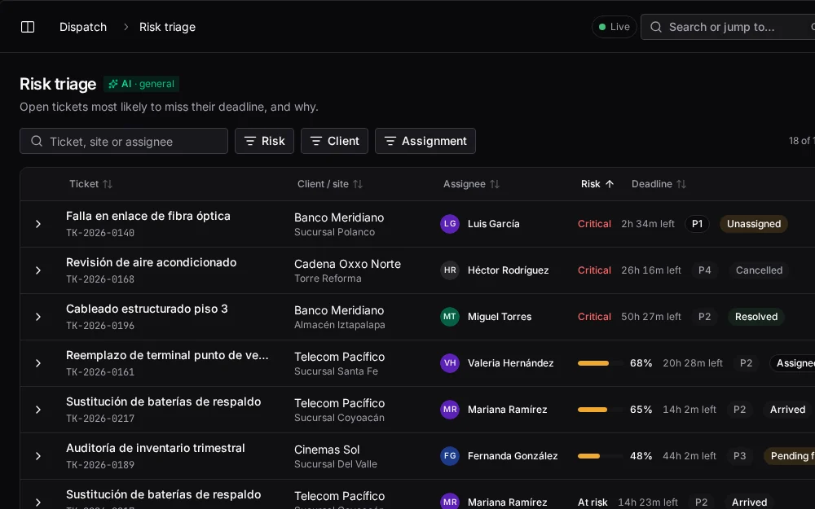Viewport: 815px width, 509px height.
Task: Click the LG avatar for Luis García
Action: coord(450,224)
